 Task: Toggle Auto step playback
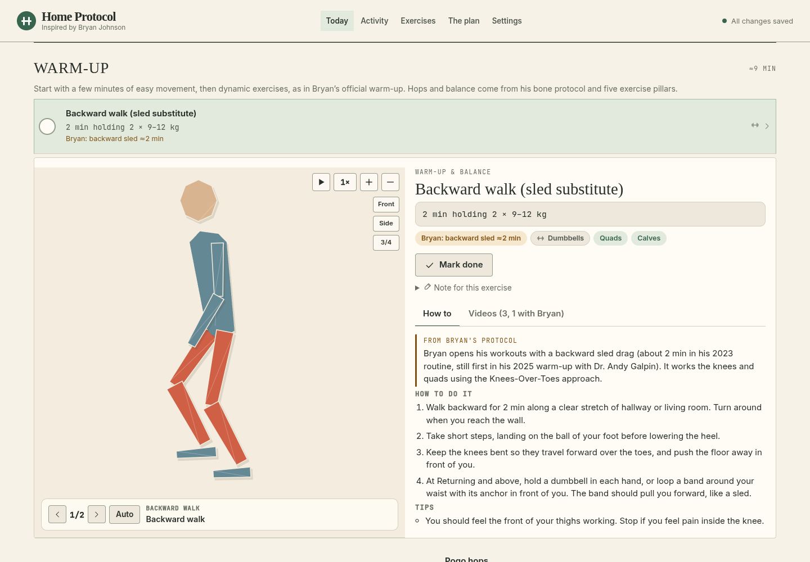(124, 514)
